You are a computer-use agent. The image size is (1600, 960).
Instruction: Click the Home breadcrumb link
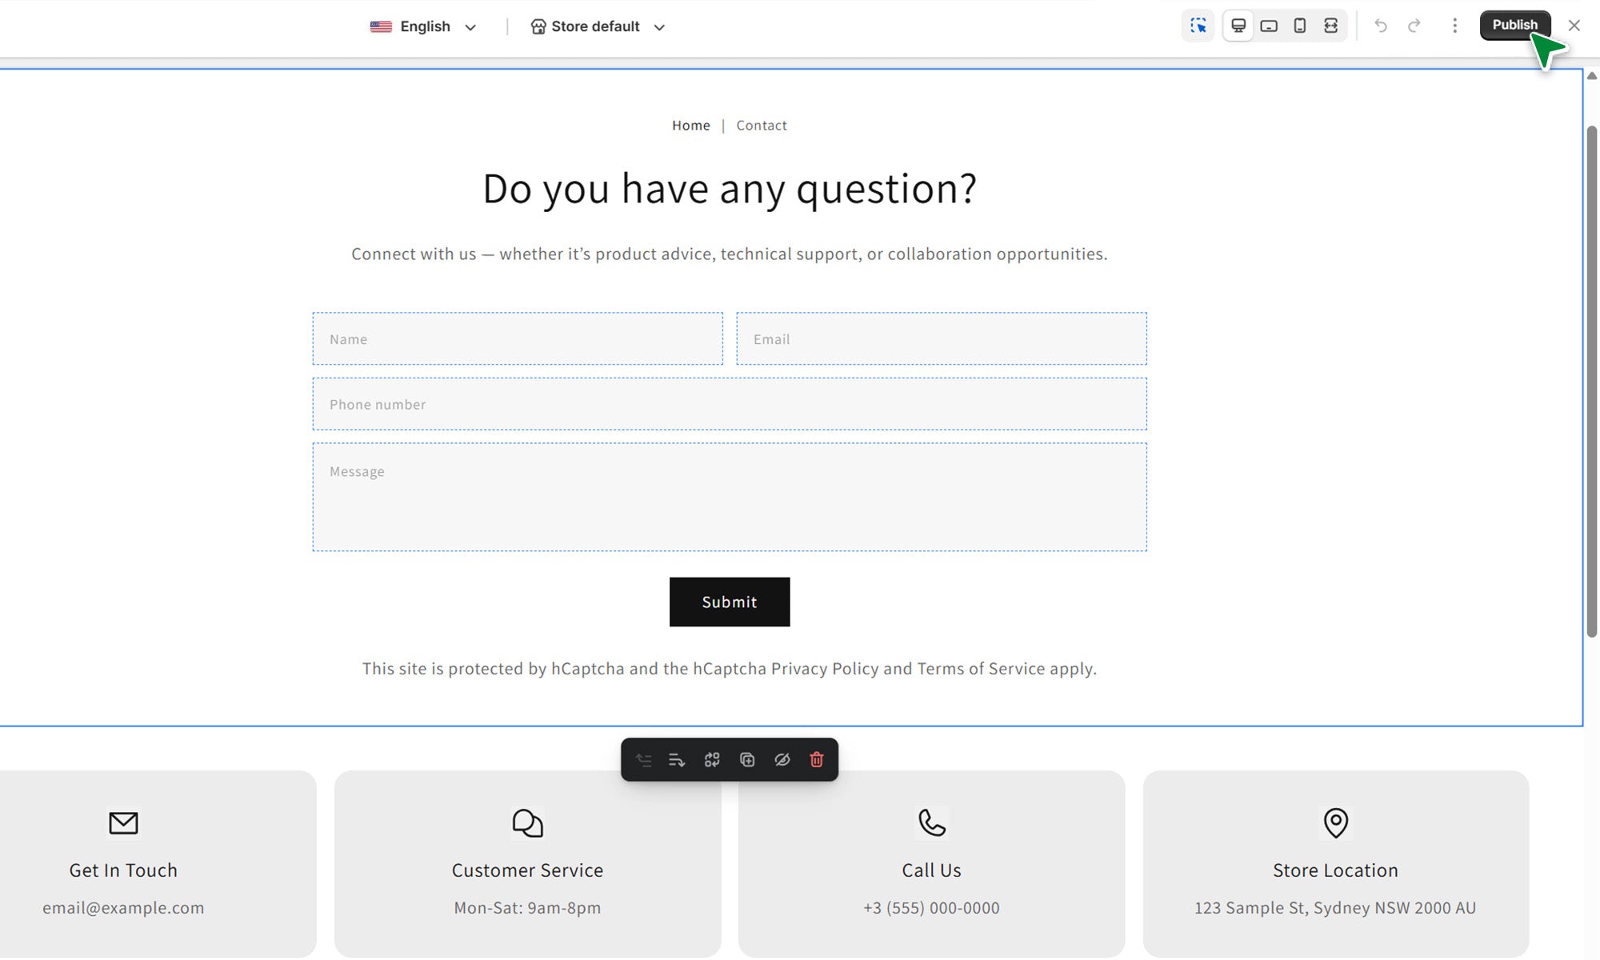tap(690, 126)
